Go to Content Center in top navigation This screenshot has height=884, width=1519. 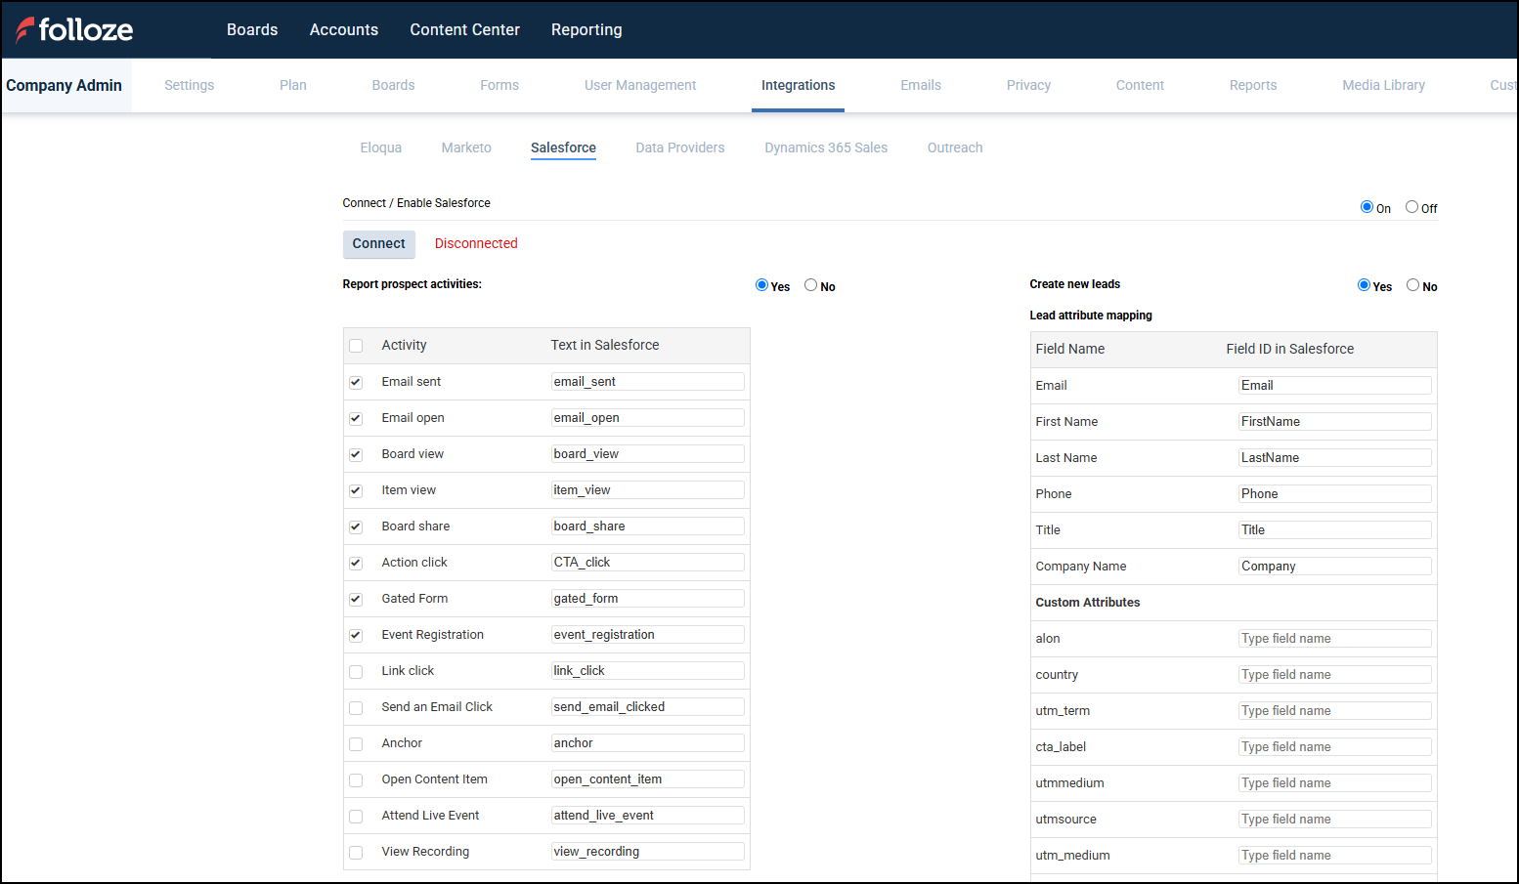tap(464, 29)
